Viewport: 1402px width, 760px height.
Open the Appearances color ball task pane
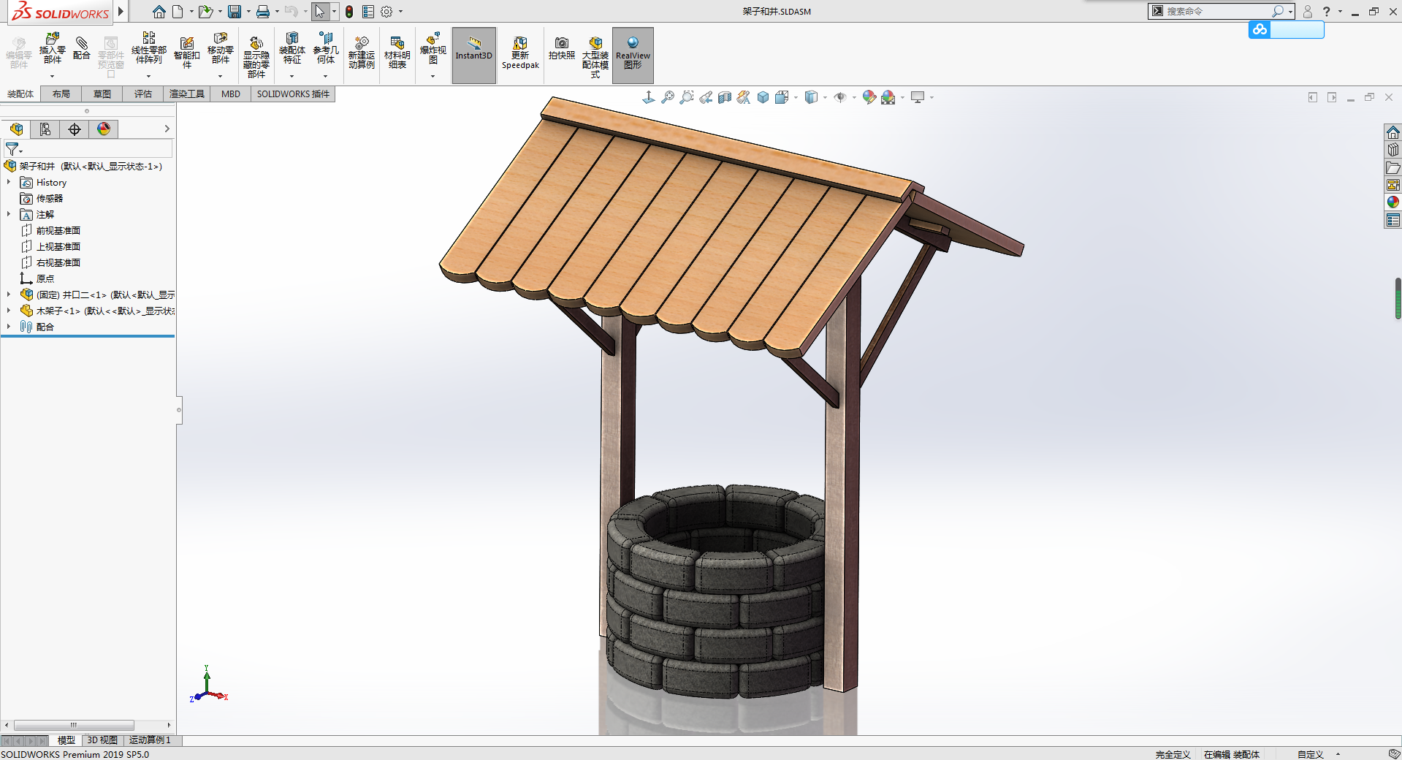1393,202
